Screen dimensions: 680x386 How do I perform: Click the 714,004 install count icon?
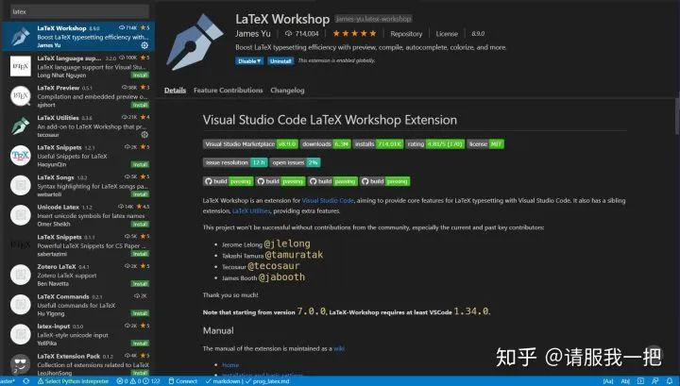(288, 33)
